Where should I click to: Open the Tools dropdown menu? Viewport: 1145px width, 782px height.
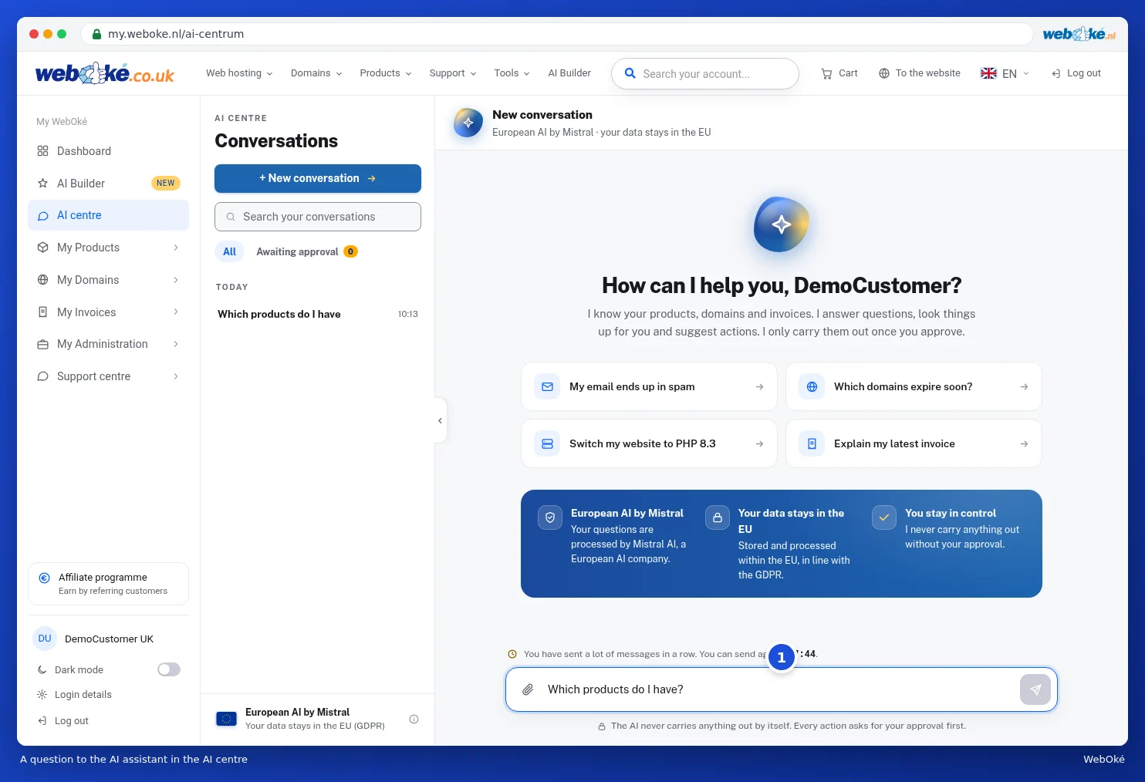(x=512, y=73)
